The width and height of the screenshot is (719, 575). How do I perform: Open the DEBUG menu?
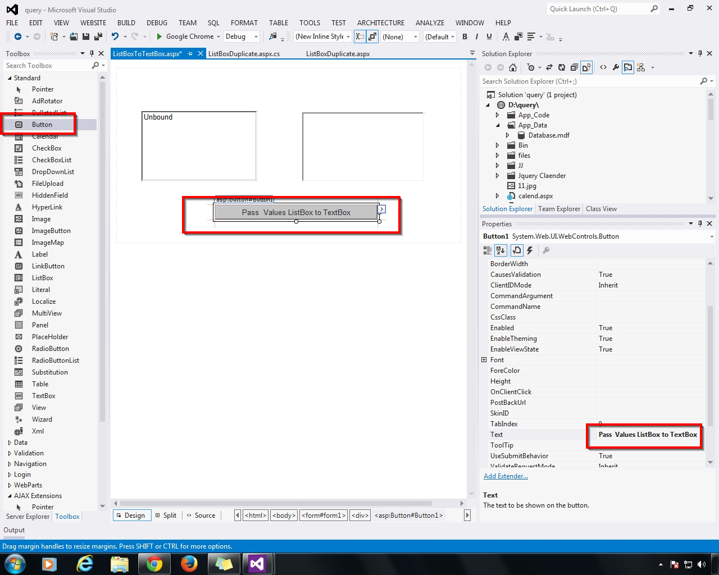156,23
